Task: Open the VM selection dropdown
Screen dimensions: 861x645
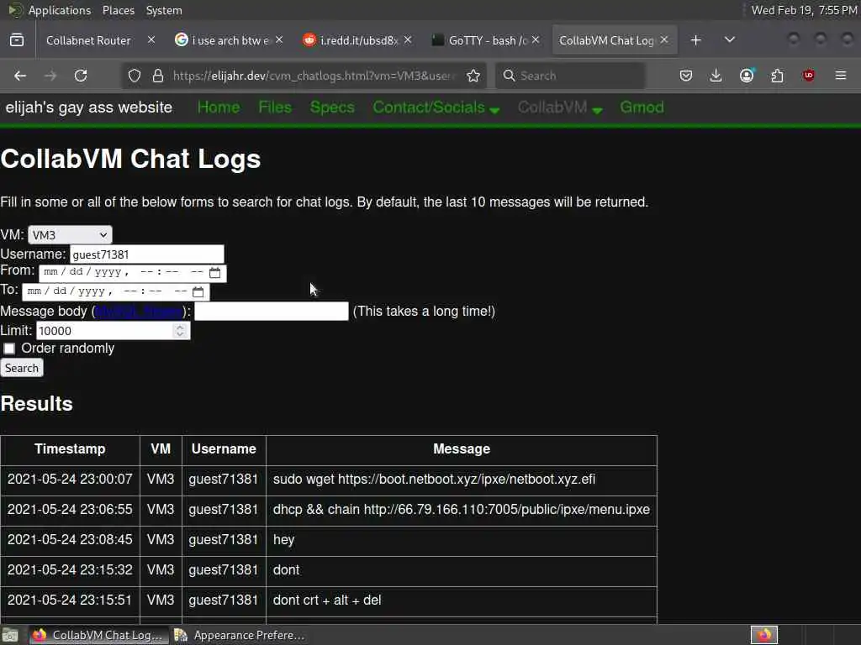Action: pyautogui.click(x=70, y=235)
